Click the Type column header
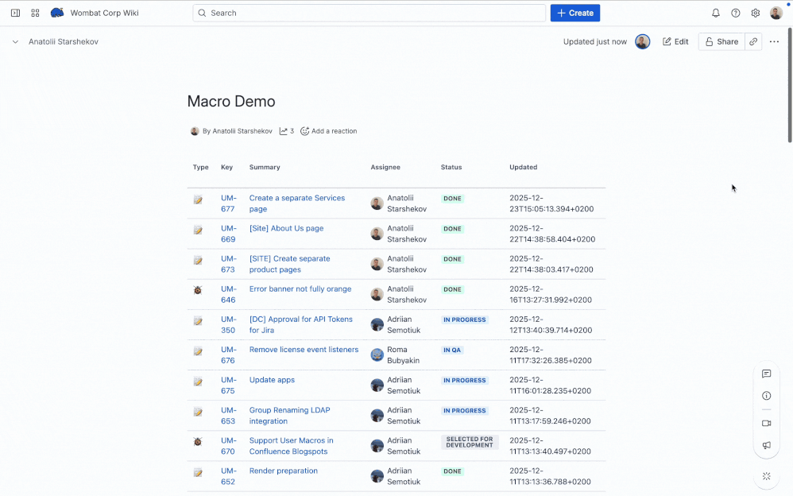The image size is (793, 496). [x=200, y=167]
